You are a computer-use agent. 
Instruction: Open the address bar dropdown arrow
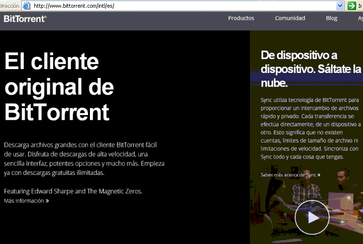340,6
